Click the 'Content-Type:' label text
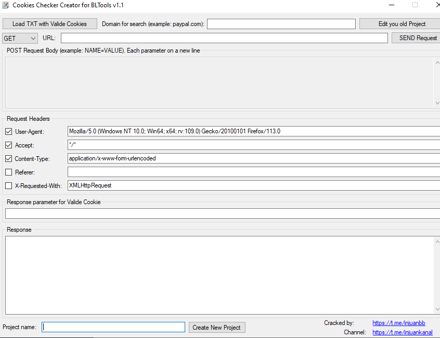This screenshot has height=338, width=440. click(32, 159)
